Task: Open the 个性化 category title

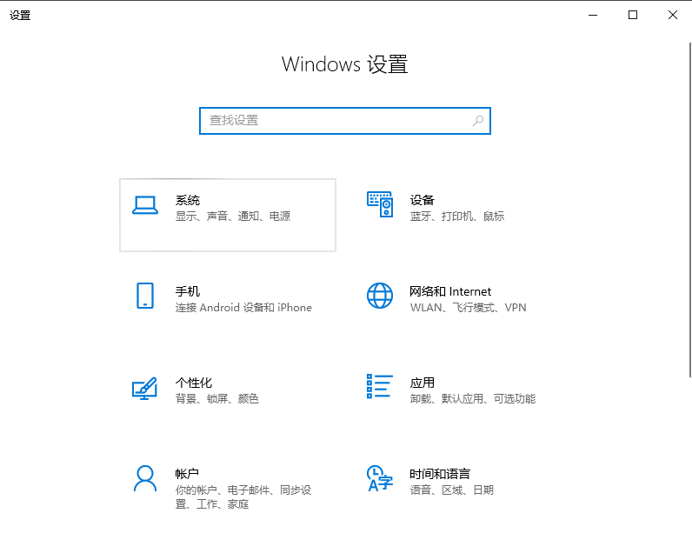Action: pos(194,383)
